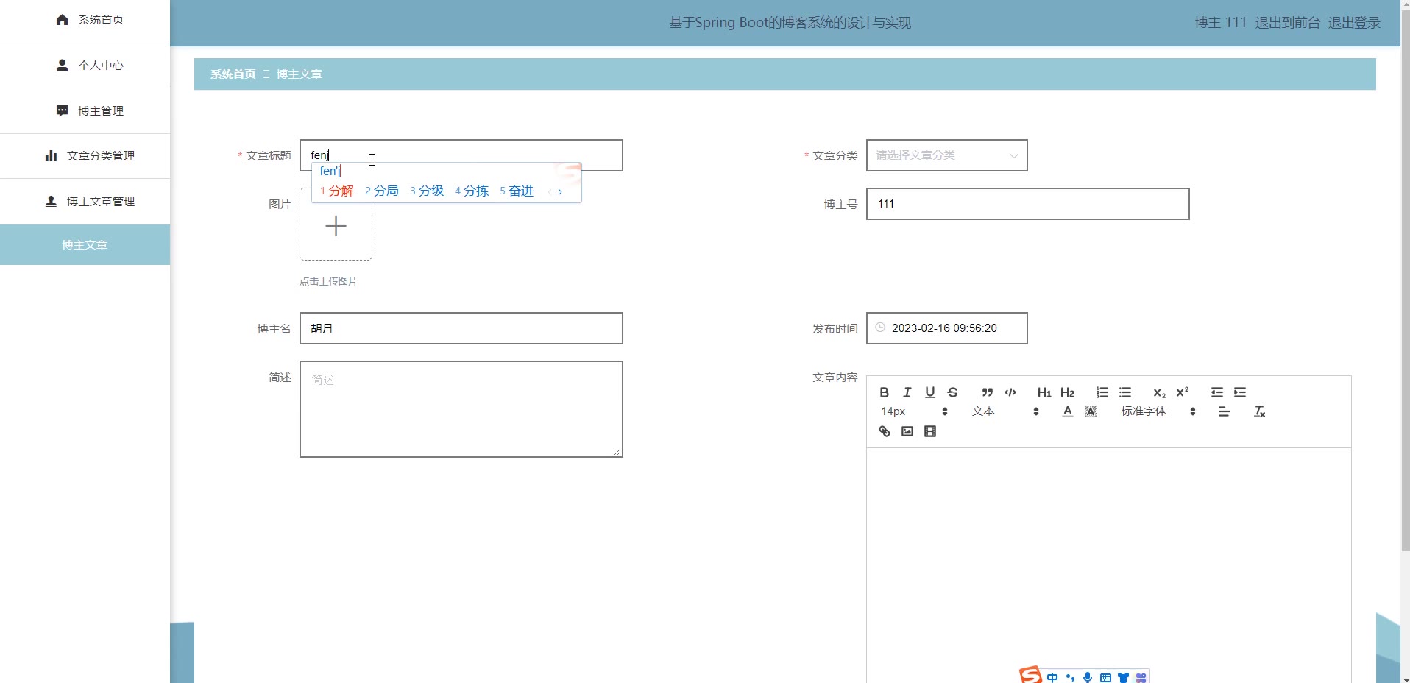The height and width of the screenshot is (683, 1410).
Task: Open the text background color picker
Action: (x=1090, y=411)
